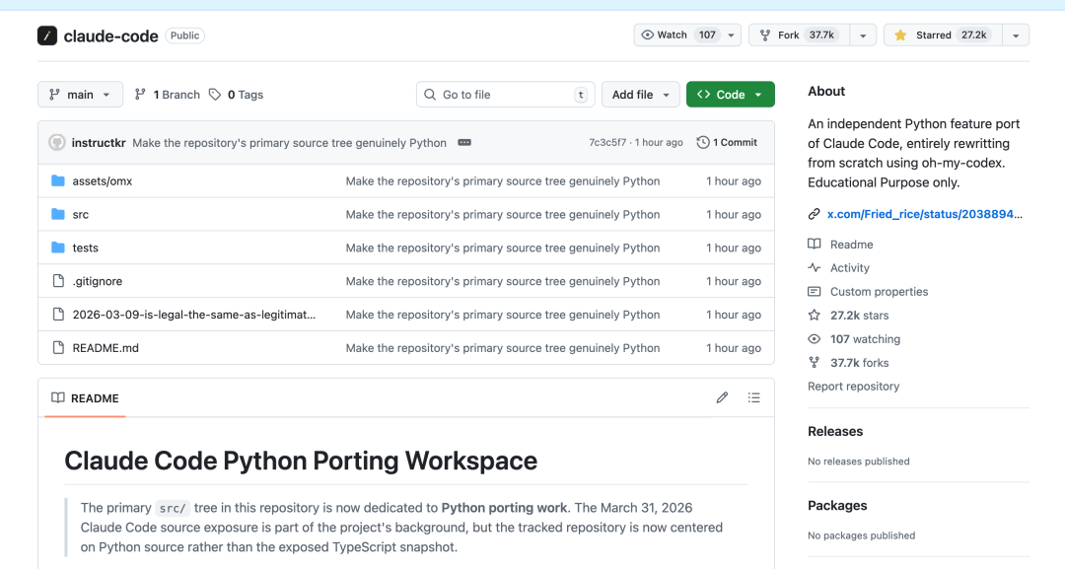This screenshot has height=569, width=1065.
Task: Open the README outline list icon
Action: (x=754, y=397)
